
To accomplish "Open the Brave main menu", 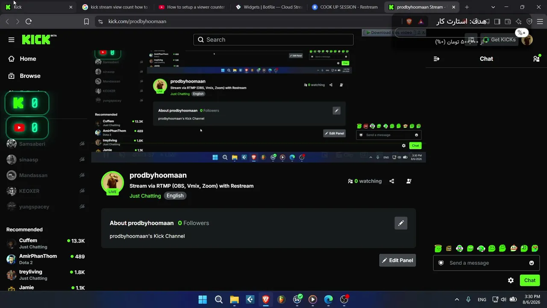I will [540, 21].
